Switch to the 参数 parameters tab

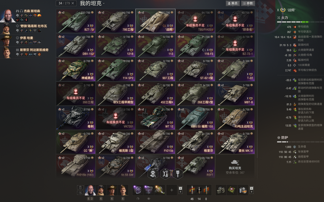click(248, 3)
